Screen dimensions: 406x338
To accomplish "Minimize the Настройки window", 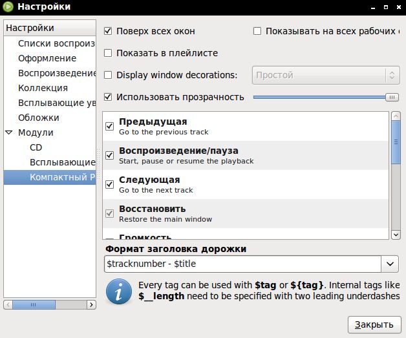I will [x=373, y=8].
